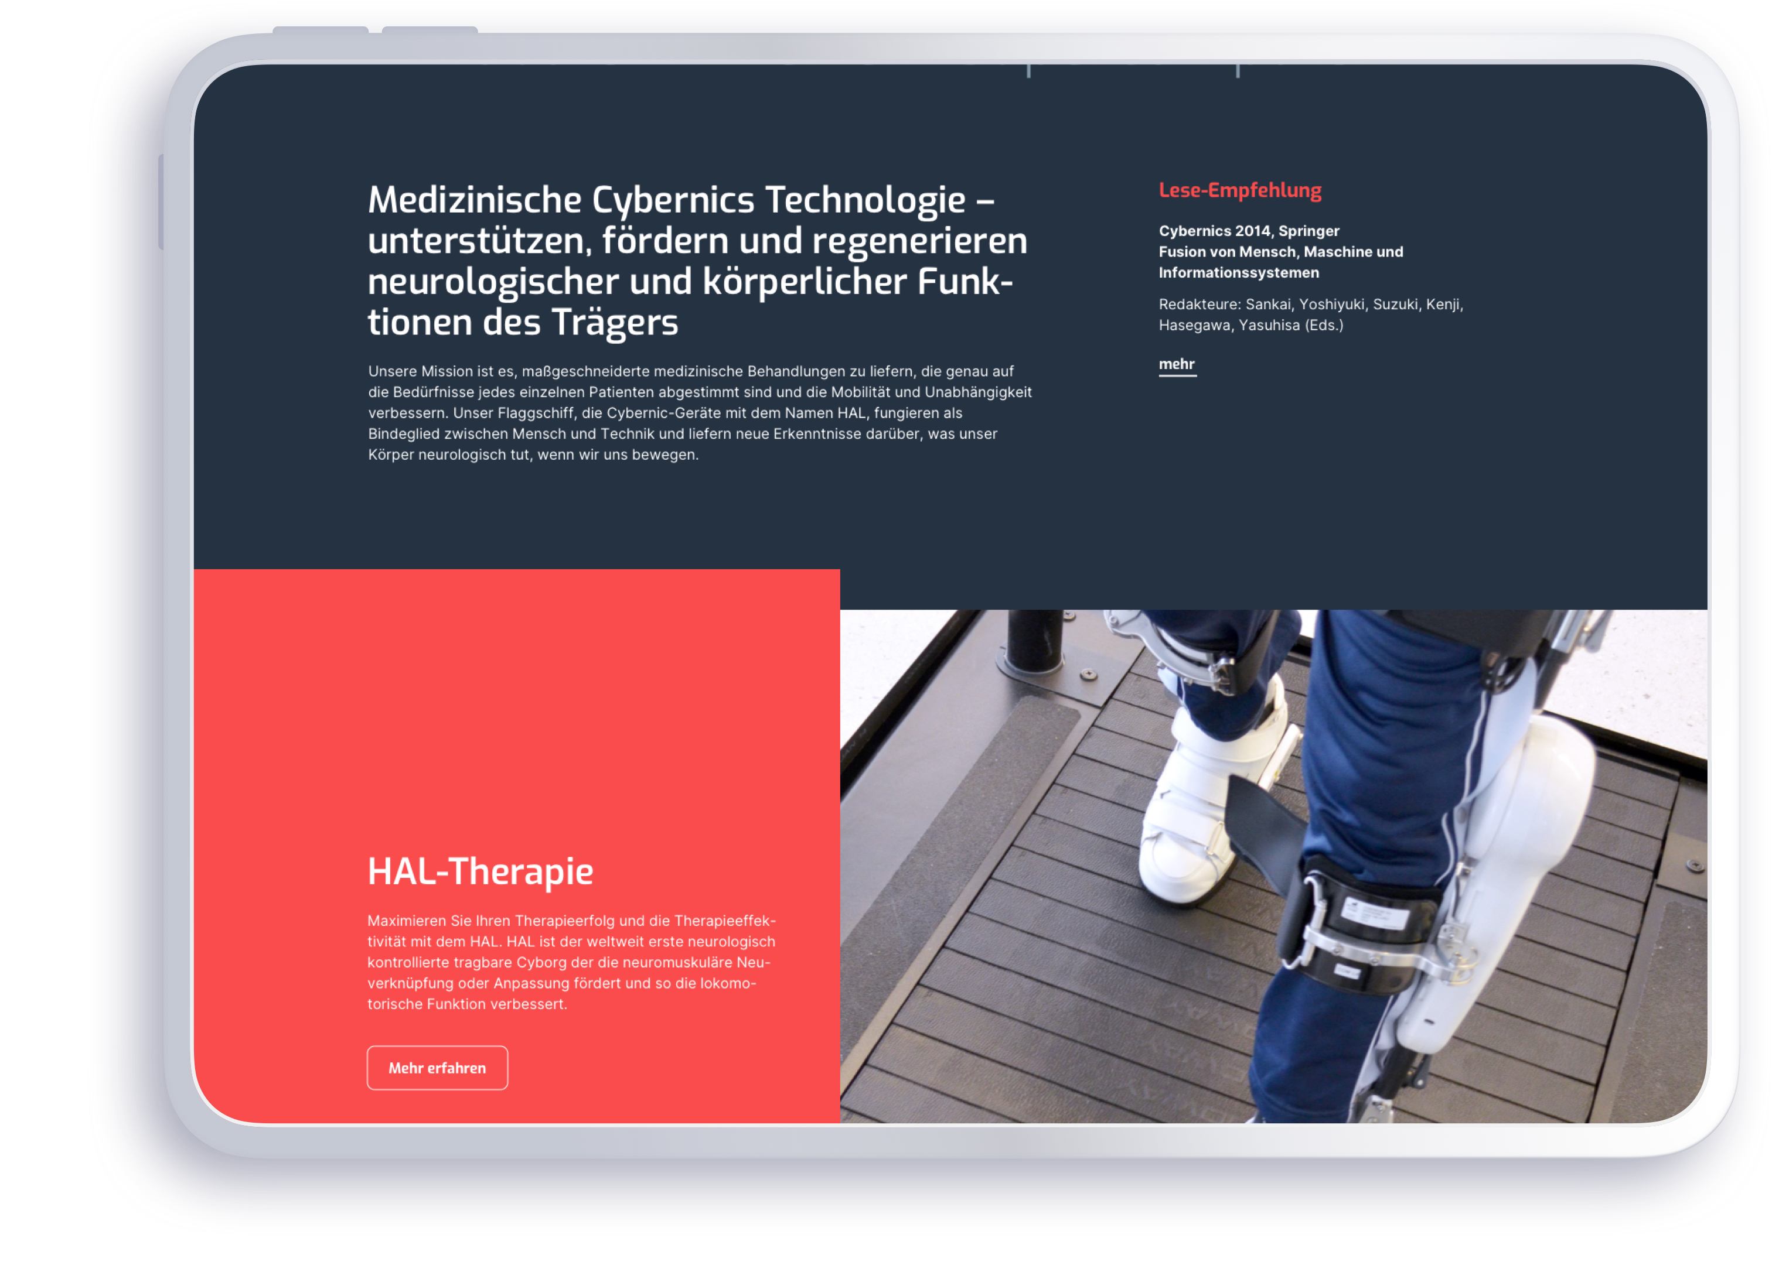
Task: Click the 'Lese-Empfehlung' heading
Action: pos(1240,190)
